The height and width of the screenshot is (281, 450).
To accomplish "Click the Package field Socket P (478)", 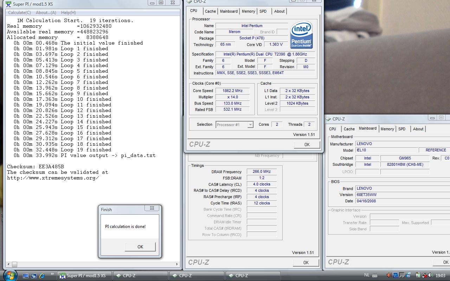I will coord(252,38).
